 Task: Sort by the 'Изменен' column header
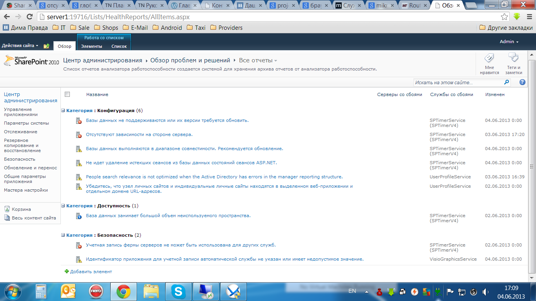495,94
